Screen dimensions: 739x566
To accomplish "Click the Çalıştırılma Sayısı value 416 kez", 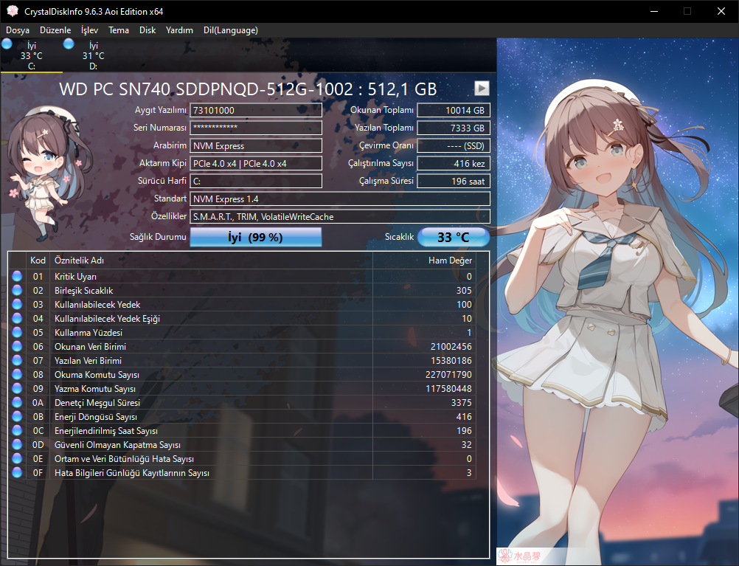I will tap(454, 163).
